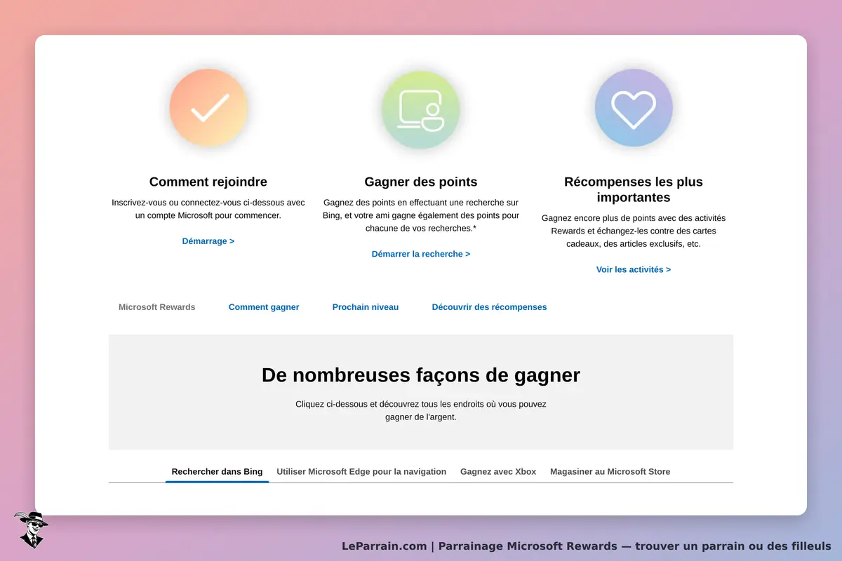The width and height of the screenshot is (842, 561).
Task: Click the text starting 'Cliquez ci-dessous et découvrez'
Action: point(421,410)
